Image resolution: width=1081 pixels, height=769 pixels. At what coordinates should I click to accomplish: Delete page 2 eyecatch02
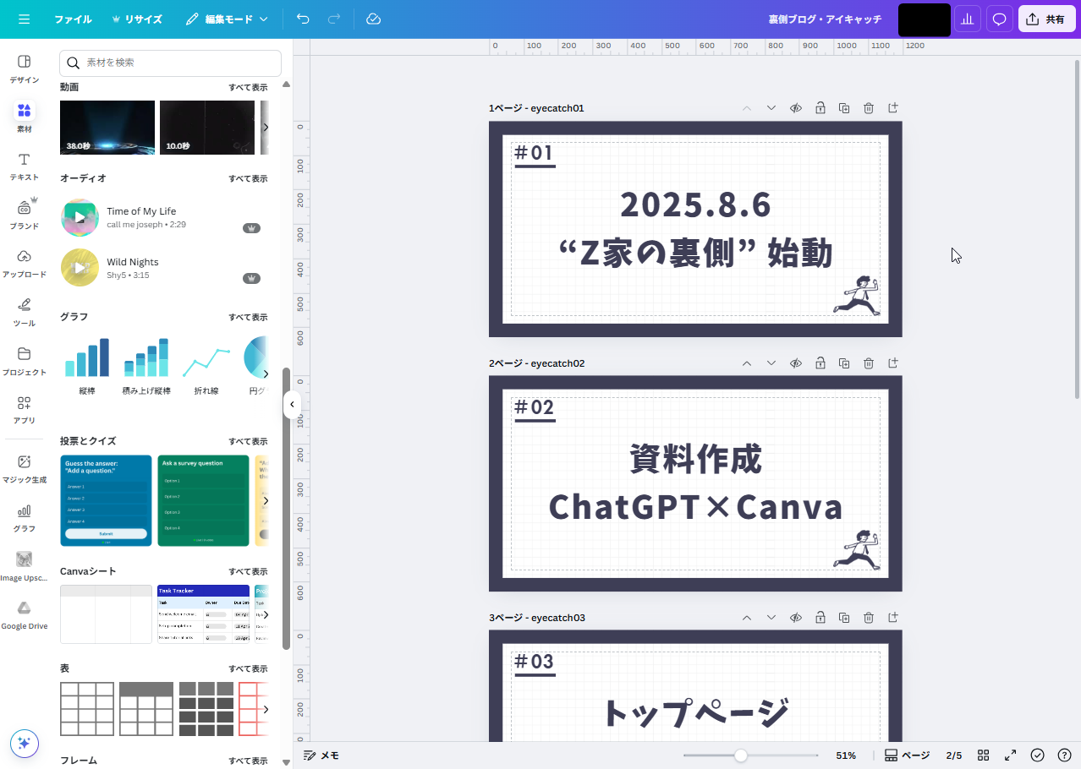point(869,363)
